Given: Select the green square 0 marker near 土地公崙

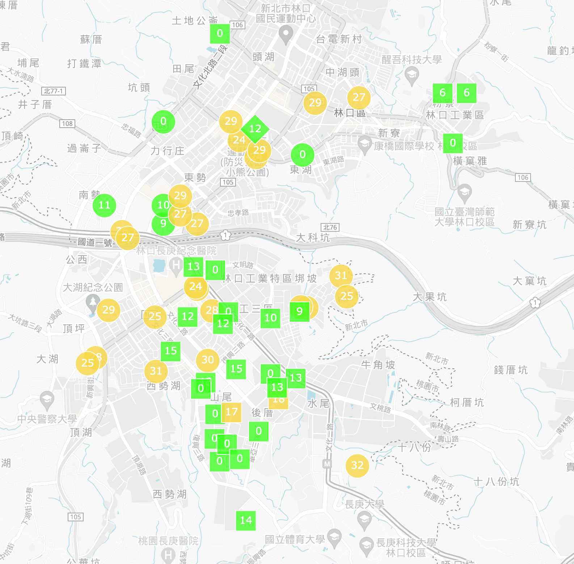Looking at the screenshot, I should pyautogui.click(x=220, y=33).
